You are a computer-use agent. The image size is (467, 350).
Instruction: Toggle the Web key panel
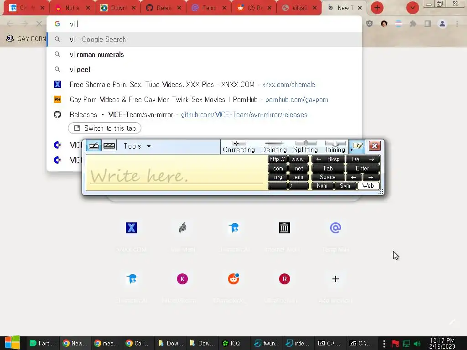pos(368,186)
